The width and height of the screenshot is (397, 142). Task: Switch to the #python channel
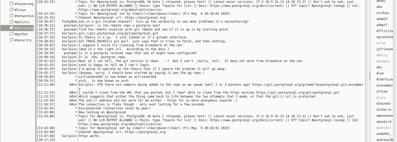pyautogui.click(x=21, y=34)
